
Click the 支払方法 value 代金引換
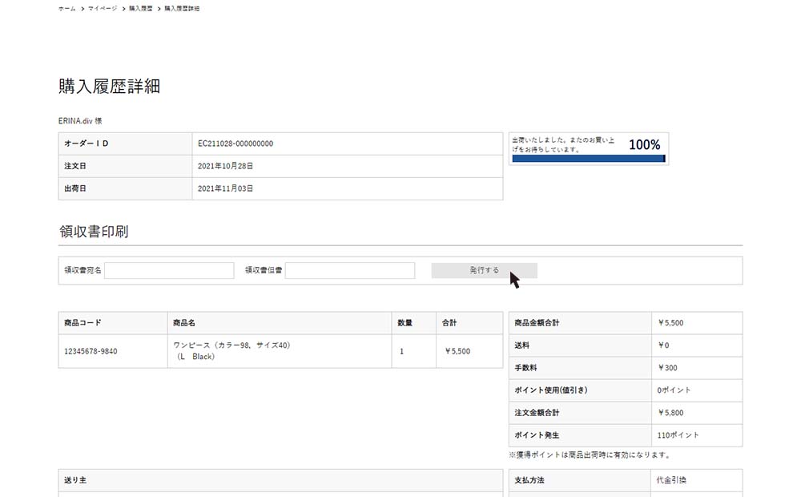point(671,480)
